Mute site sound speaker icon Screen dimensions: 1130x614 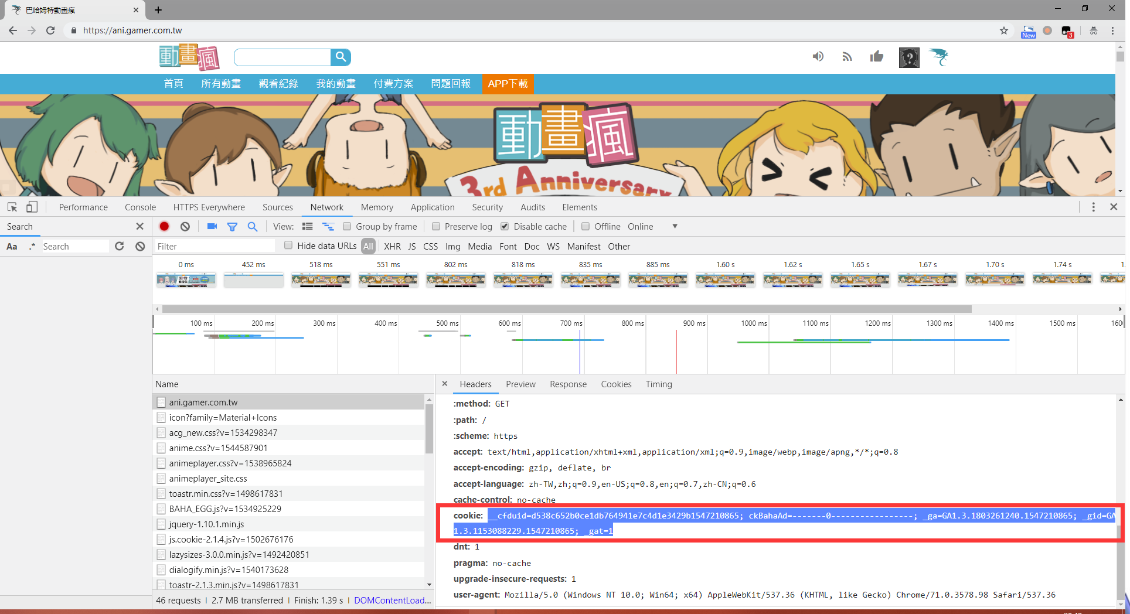[x=818, y=57]
